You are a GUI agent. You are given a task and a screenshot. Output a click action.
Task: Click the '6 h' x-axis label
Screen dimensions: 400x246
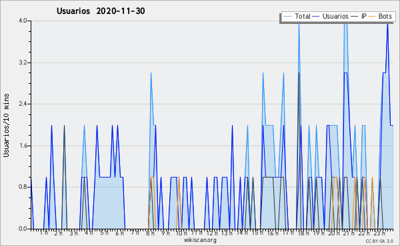[x=119, y=233]
